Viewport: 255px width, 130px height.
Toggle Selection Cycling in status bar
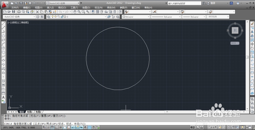tap(98, 127)
